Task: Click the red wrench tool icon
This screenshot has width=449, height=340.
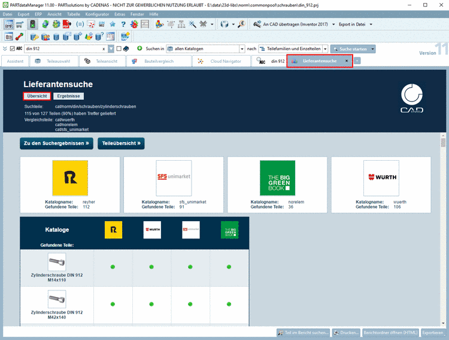Action: tap(20, 36)
